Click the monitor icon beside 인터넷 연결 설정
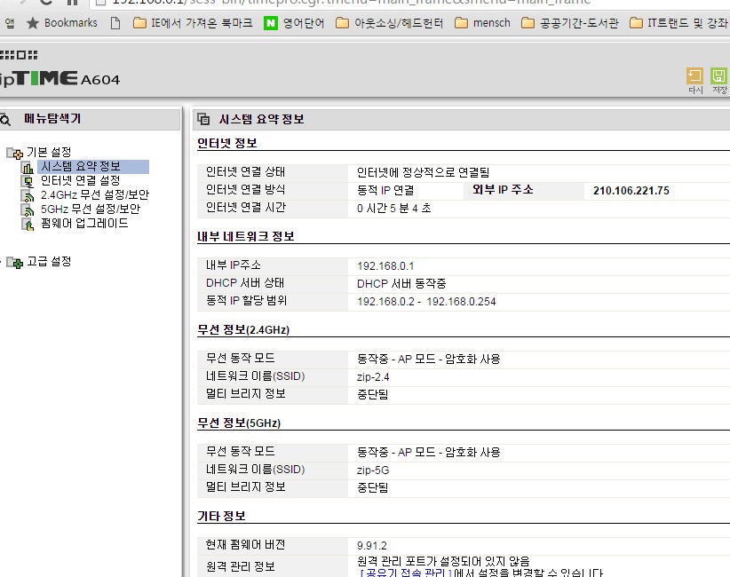Screen dimensions: 730x577 [x=28, y=181]
